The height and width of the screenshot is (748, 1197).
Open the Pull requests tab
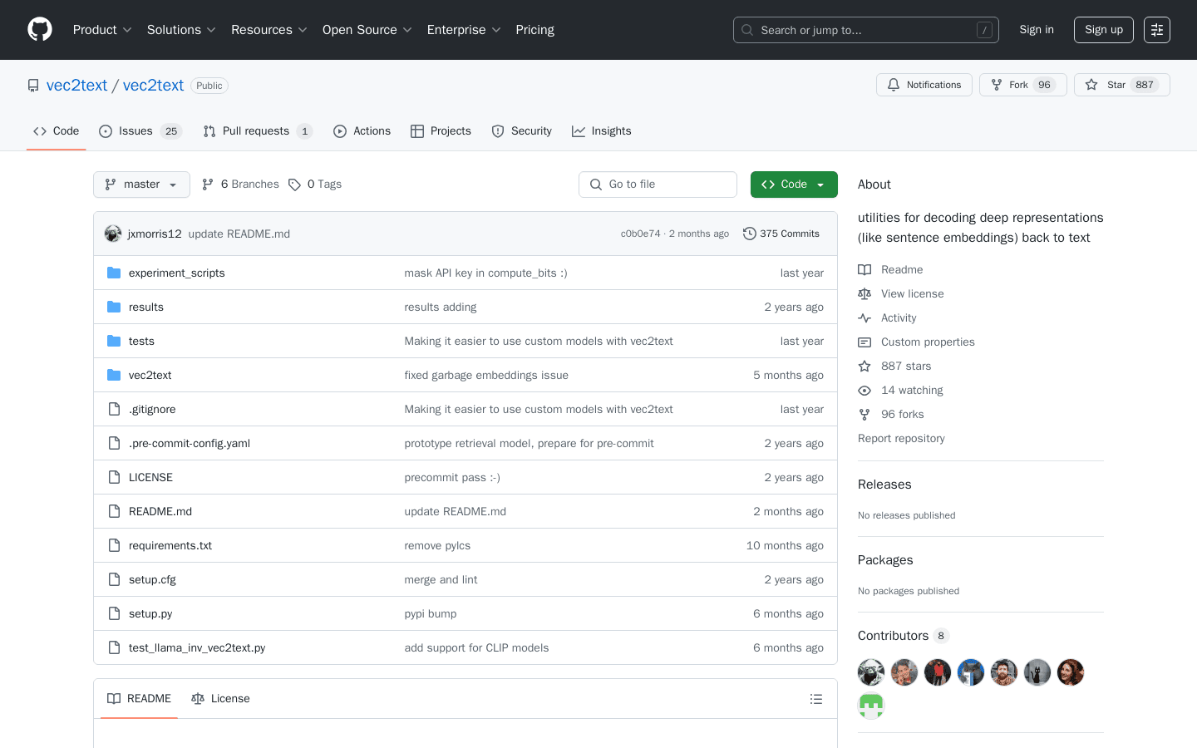[256, 131]
